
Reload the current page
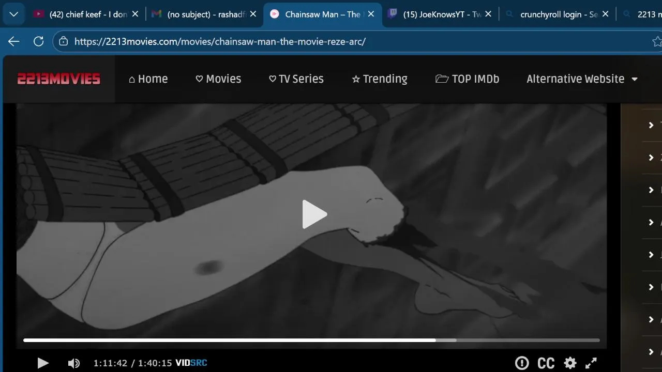pyautogui.click(x=38, y=41)
